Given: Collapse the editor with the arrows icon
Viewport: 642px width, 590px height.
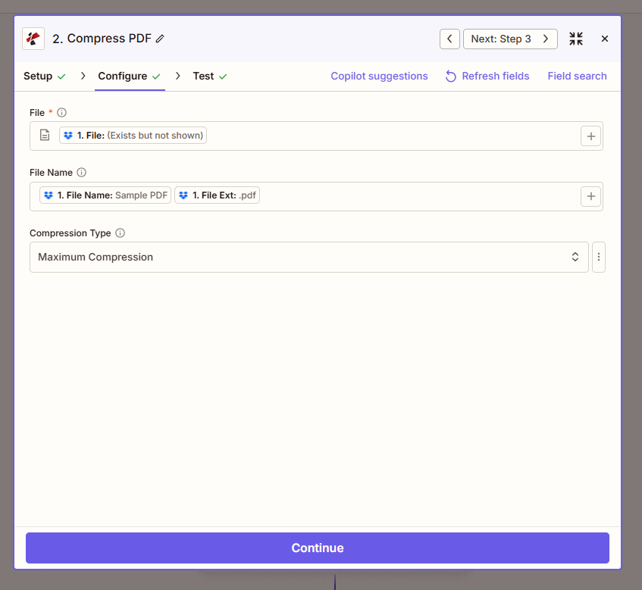Looking at the screenshot, I should (575, 38).
